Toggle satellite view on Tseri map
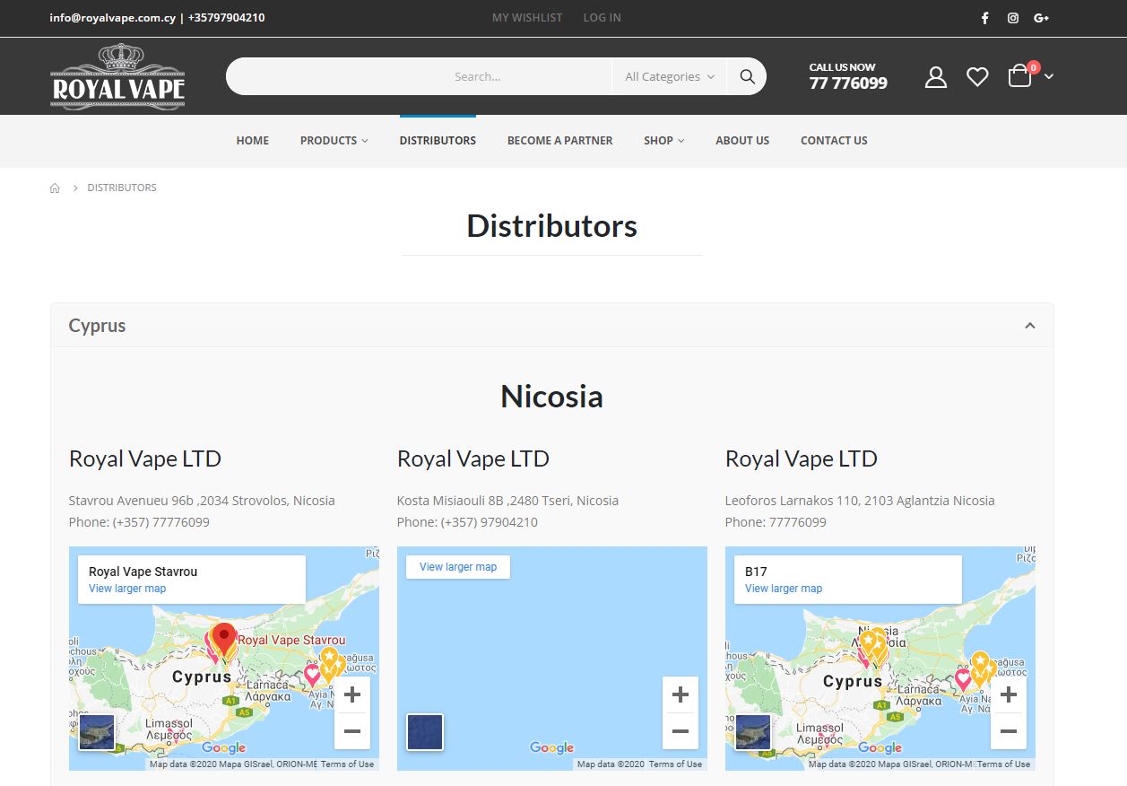The height and width of the screenshot is (786, 1127). (x=425, y=731)
